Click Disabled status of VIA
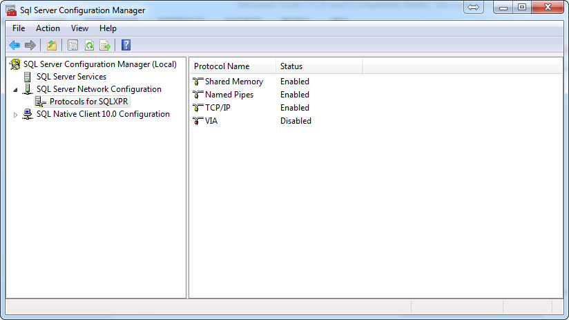 pos(296,120)
